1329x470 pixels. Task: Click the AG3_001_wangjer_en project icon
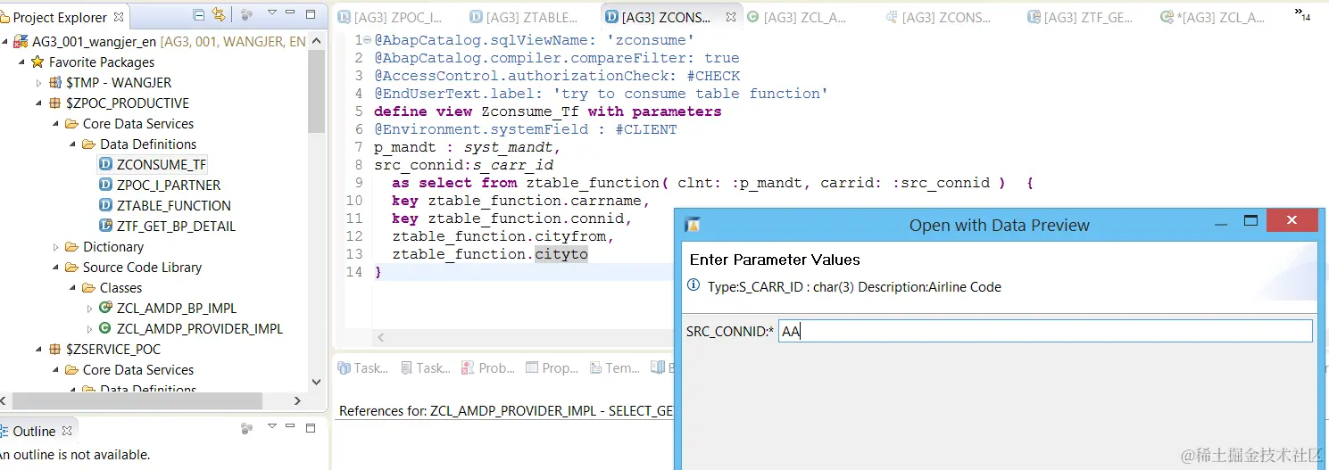click(21, 42)
